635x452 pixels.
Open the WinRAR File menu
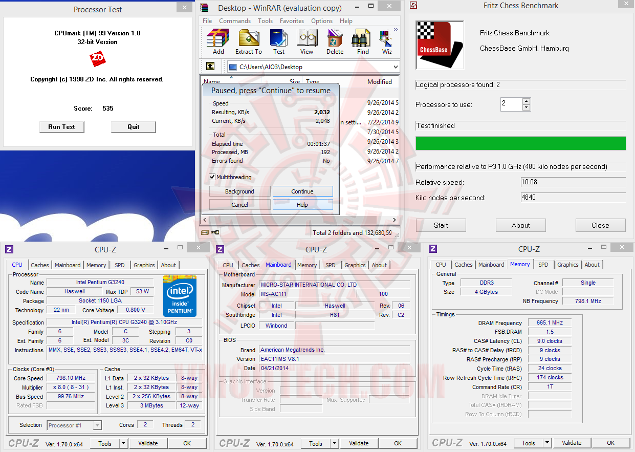207,21
